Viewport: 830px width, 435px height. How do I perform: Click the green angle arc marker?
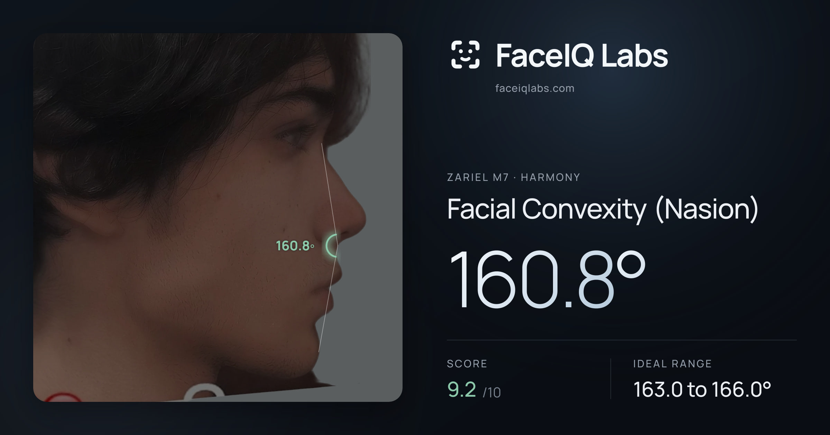(x=332, y=245)
